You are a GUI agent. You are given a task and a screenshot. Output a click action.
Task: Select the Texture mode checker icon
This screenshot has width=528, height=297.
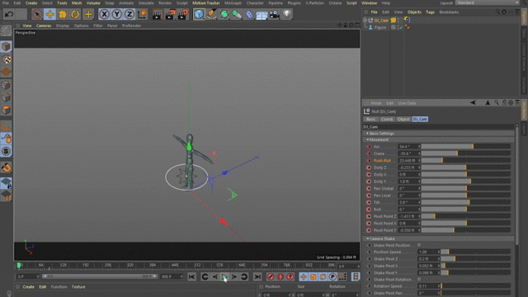pos(6,59)
